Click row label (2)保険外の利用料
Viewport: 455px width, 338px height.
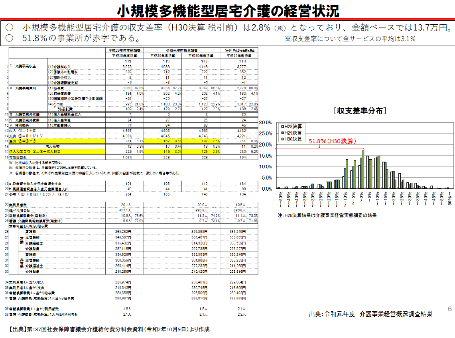tap(63, 72)
